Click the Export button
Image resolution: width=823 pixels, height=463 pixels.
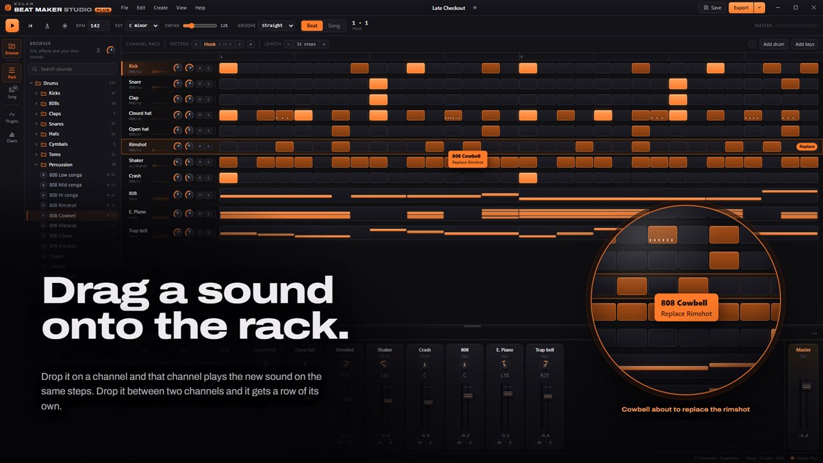click(x=741, y=8)
